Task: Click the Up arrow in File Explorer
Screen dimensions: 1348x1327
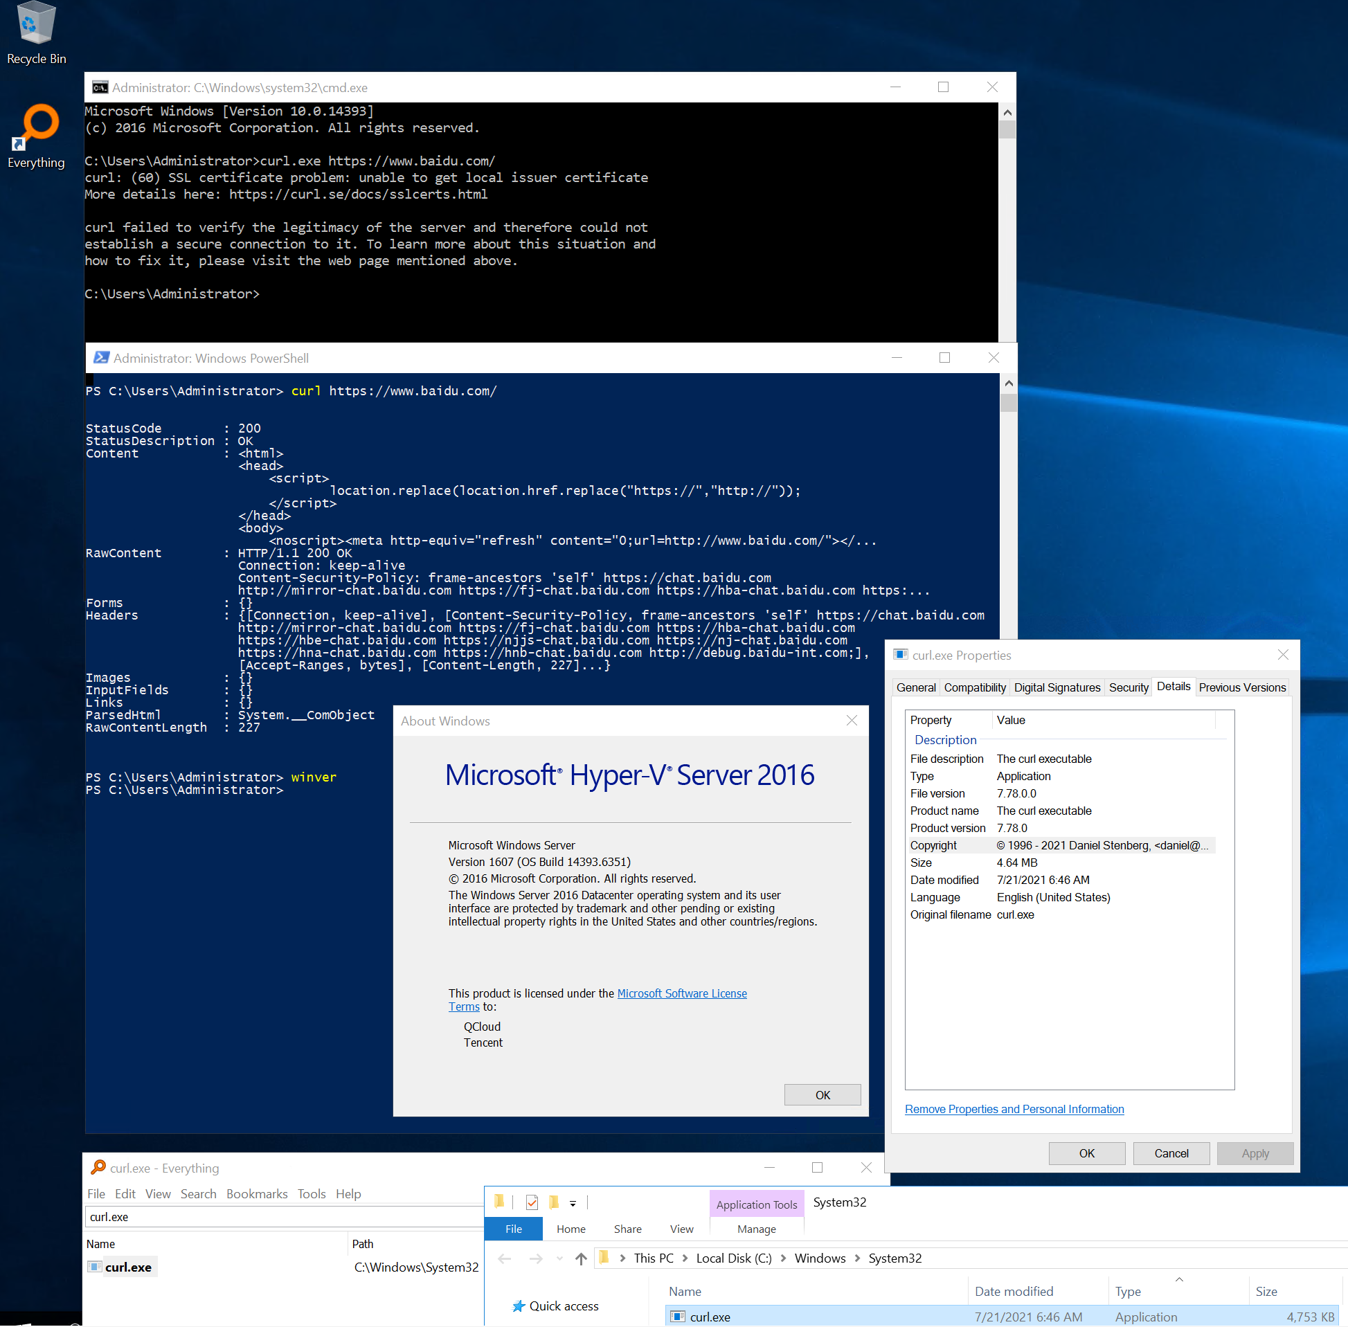Action: pos(581,1258)
